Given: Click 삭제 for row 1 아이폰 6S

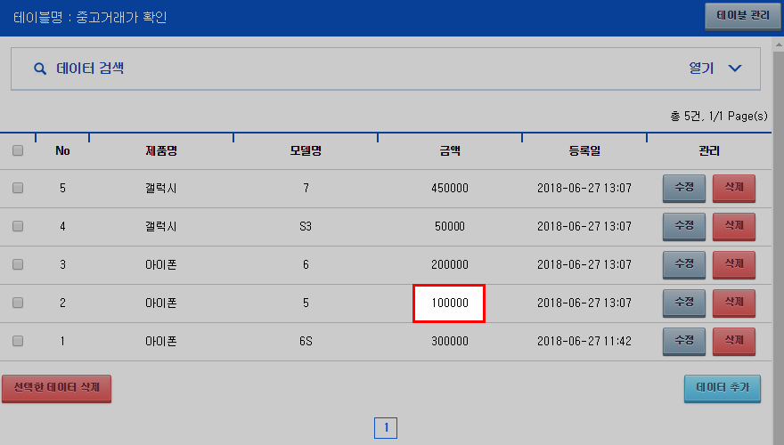Looking at the screenshot, I should (734, 341).
